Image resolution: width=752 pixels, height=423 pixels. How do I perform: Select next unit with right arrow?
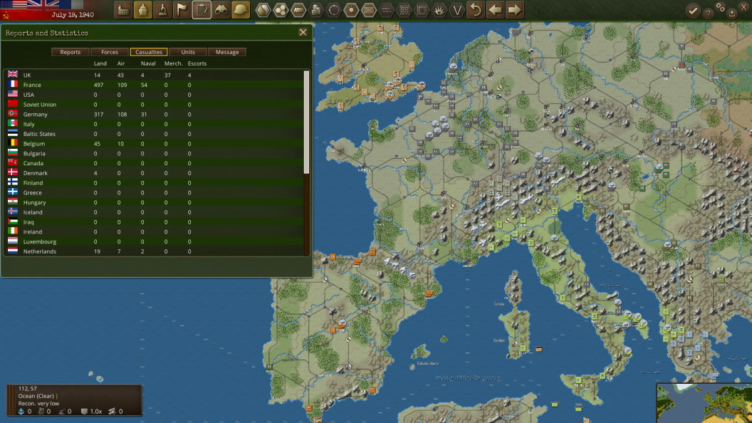(x=514, y=10)
